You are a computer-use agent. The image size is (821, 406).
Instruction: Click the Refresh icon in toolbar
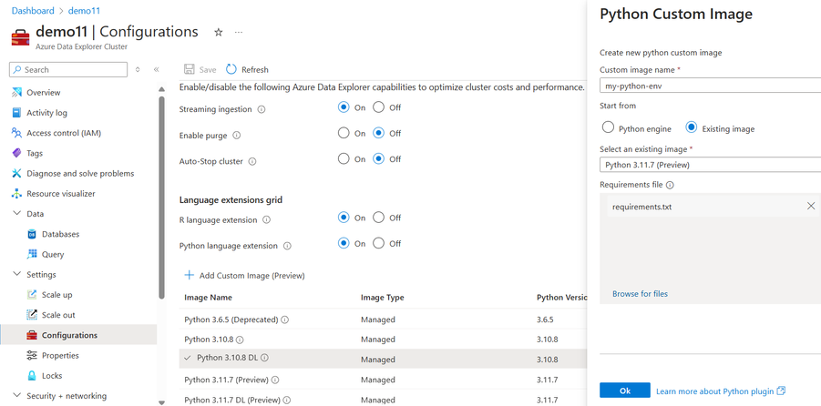coord(231,69)
